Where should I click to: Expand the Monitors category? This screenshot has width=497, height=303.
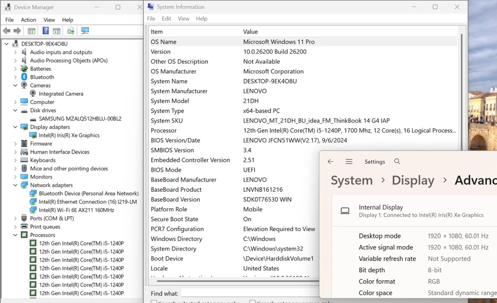(x=15, y=177)
